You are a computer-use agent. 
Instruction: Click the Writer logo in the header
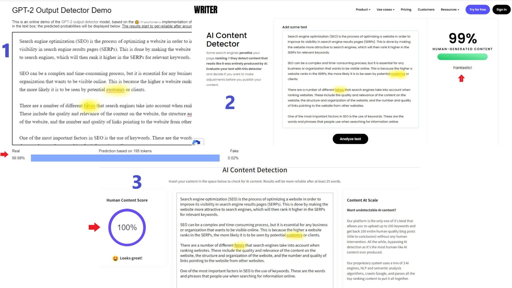[206, 9]
